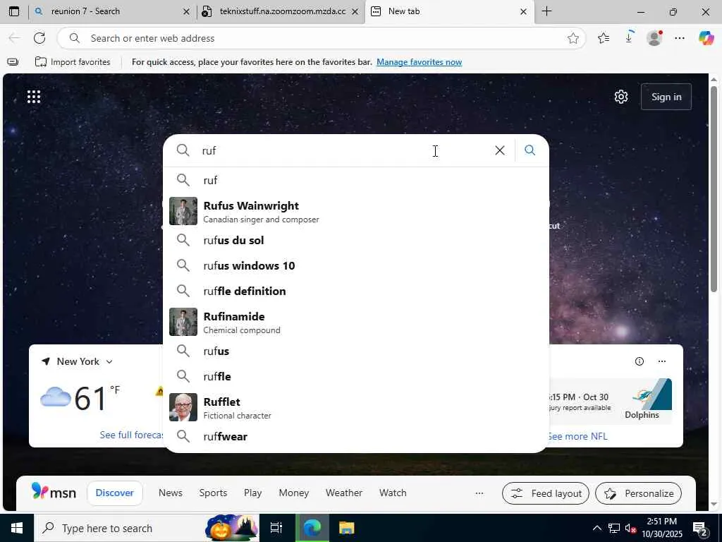Add this page to favorites star
This screenshot has width=722, height=542.
(x=573, y=38)
